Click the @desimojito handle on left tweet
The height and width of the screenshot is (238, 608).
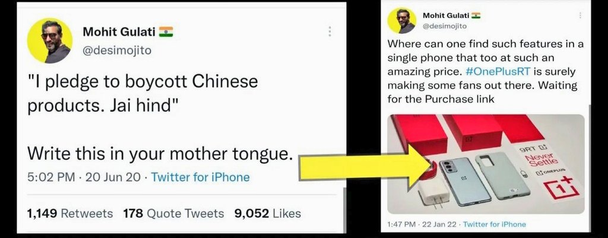[117, 50]
